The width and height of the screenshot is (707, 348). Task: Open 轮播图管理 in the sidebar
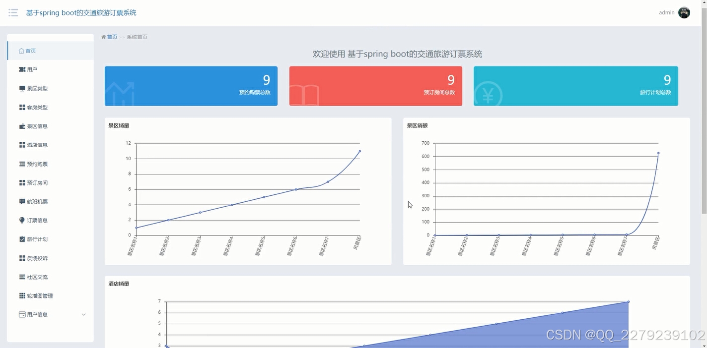point(50,296)
